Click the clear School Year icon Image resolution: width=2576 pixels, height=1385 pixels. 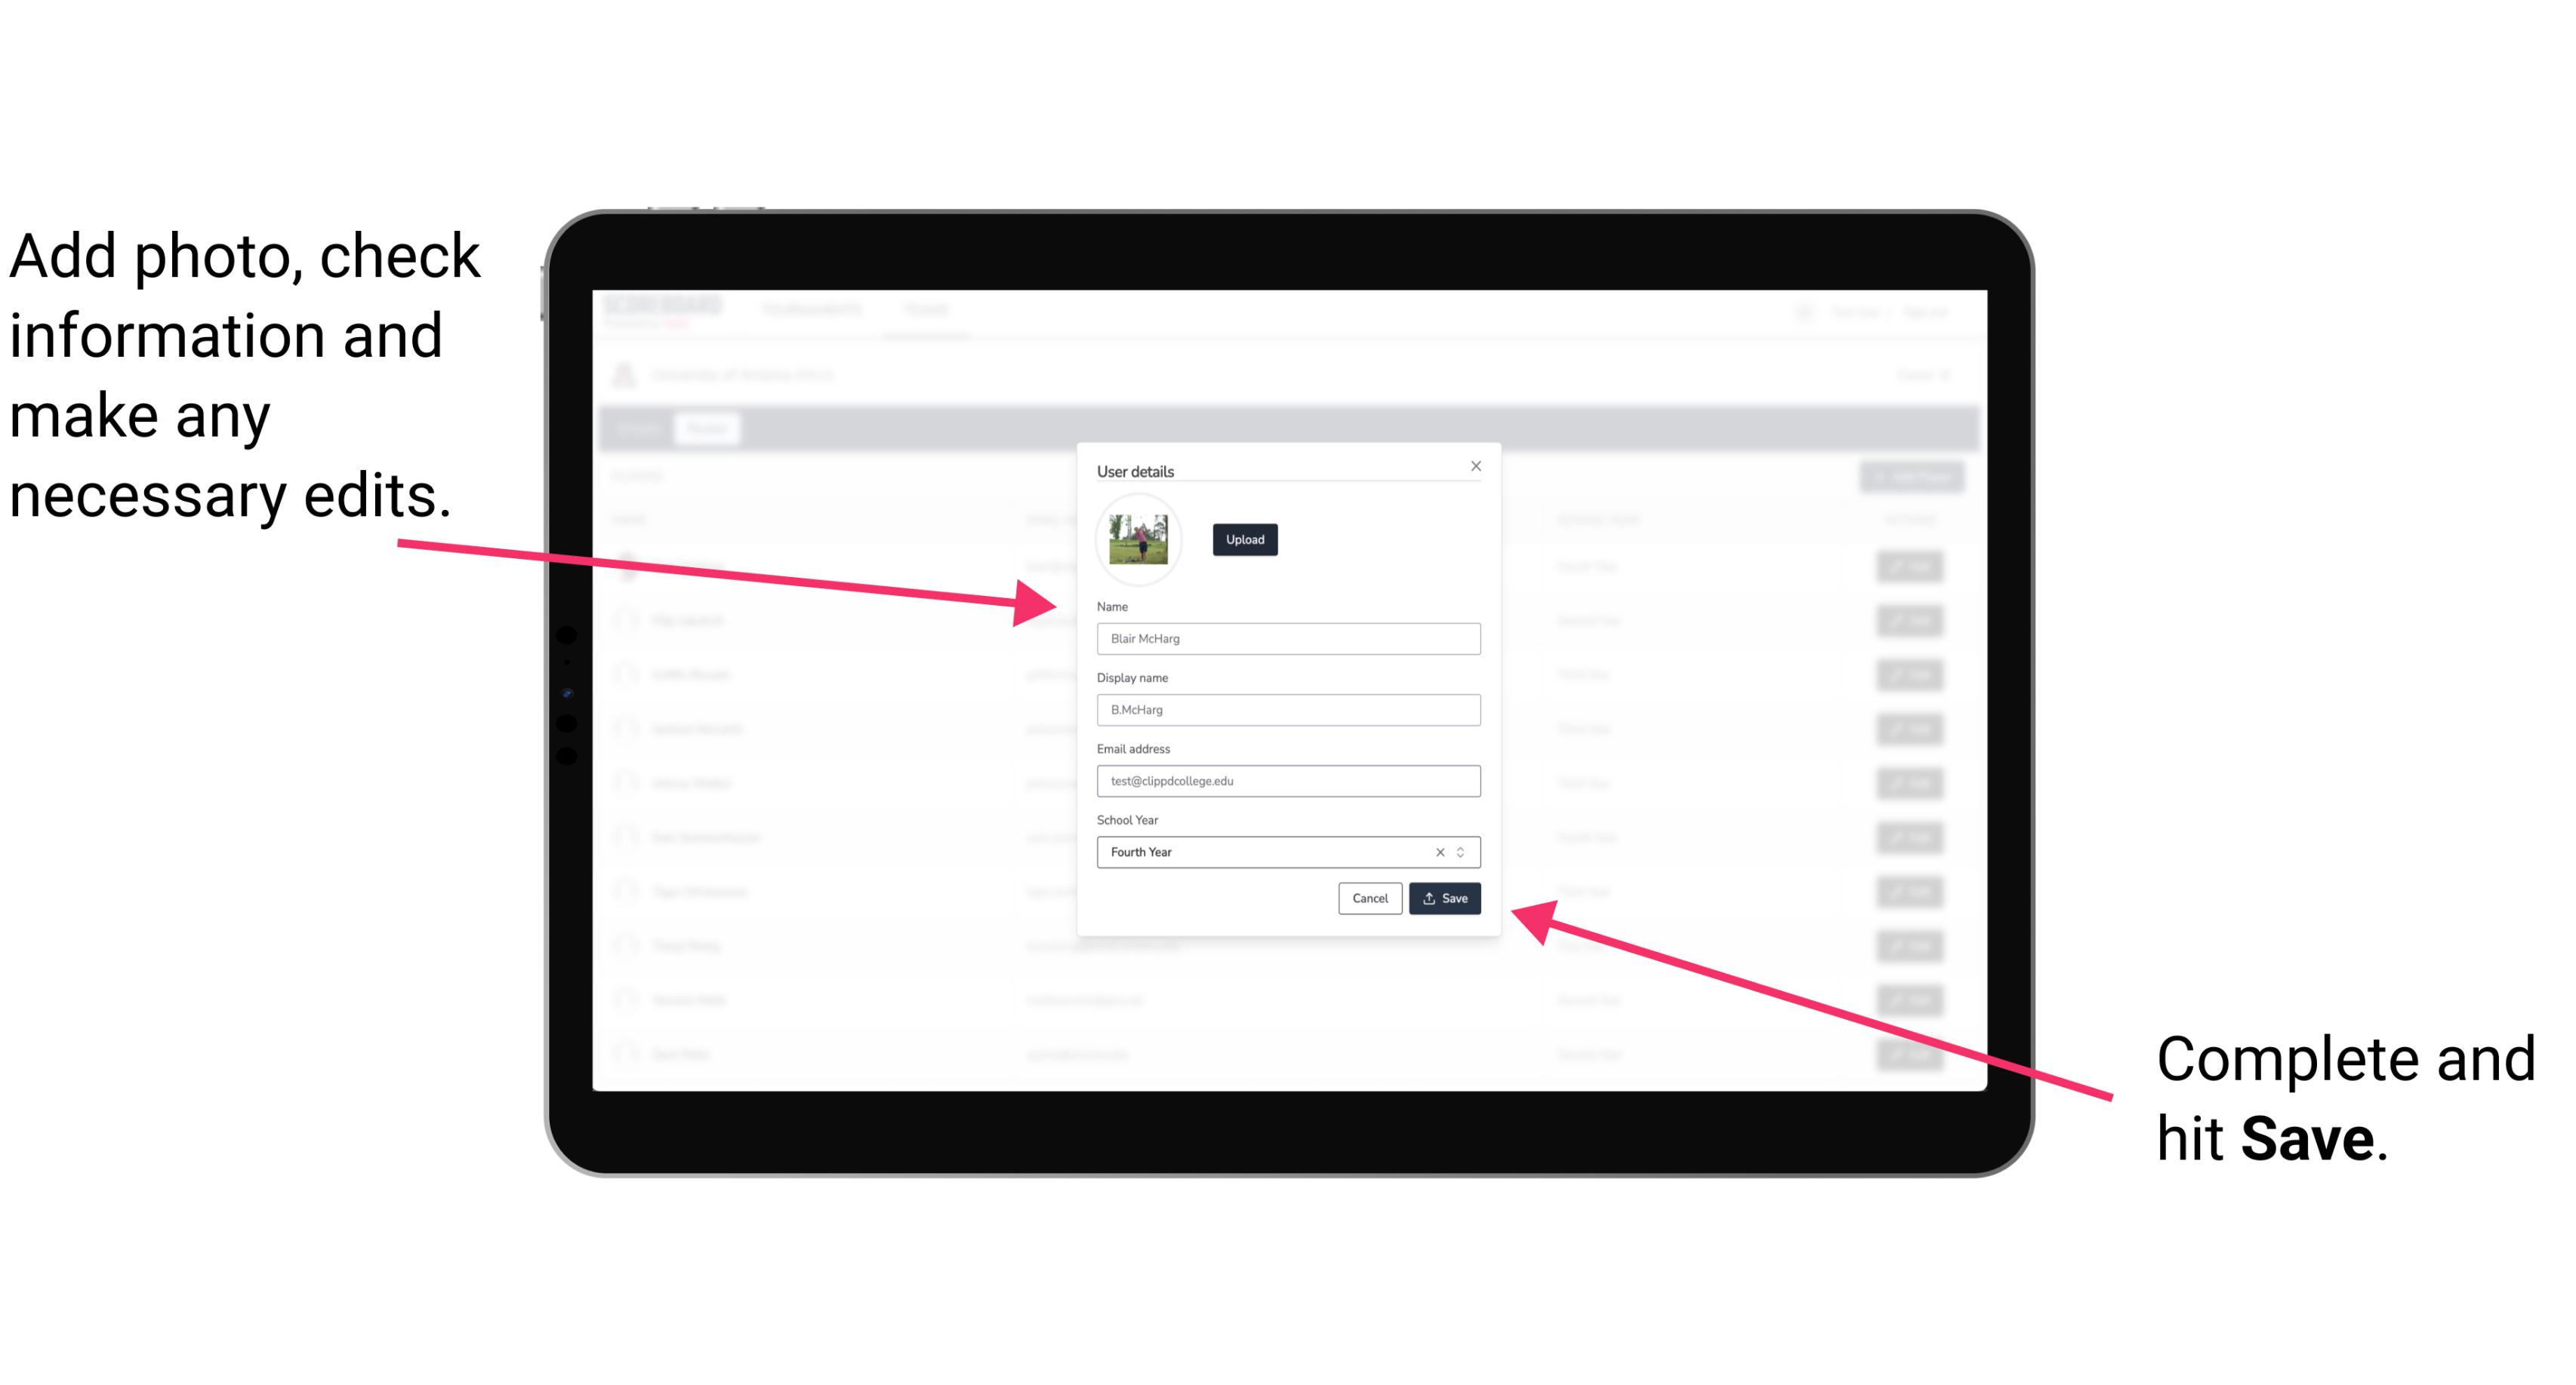(x=1432, y=851)
